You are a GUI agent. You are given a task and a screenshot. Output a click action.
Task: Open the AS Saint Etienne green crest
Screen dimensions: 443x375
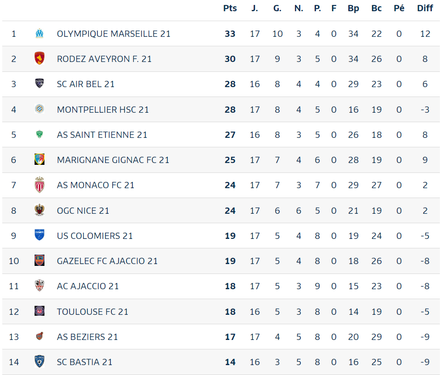(39, 134)
